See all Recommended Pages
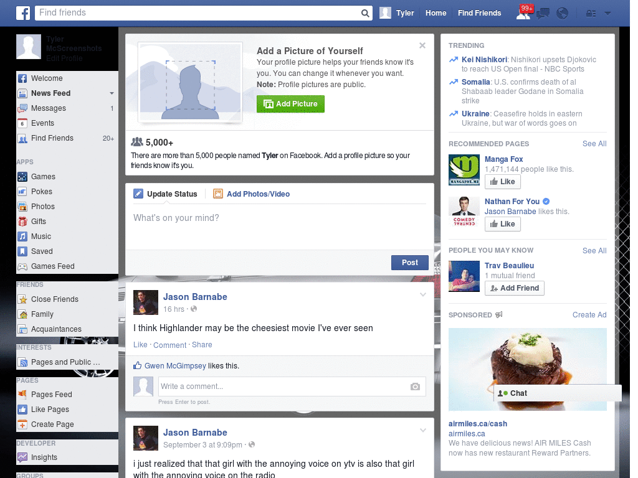This screenshot has height=478, width=638. click(x=594, y=144)
